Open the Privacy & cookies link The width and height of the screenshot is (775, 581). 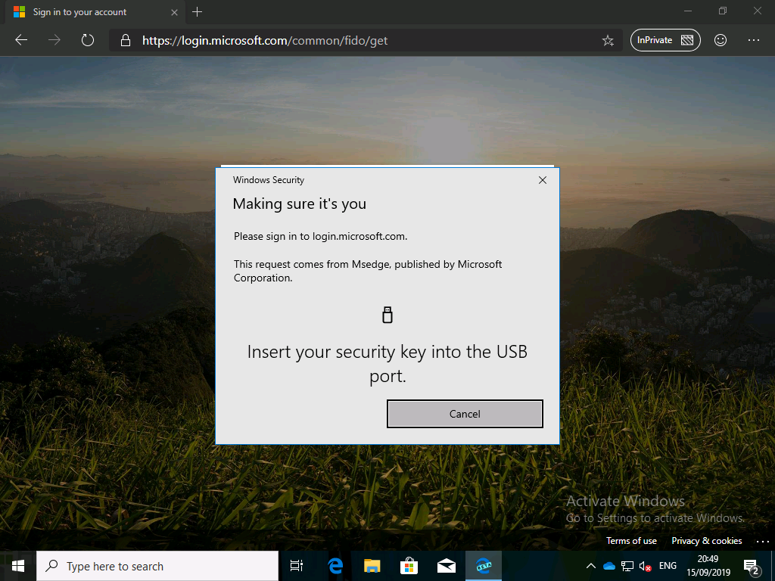(706, 540)
